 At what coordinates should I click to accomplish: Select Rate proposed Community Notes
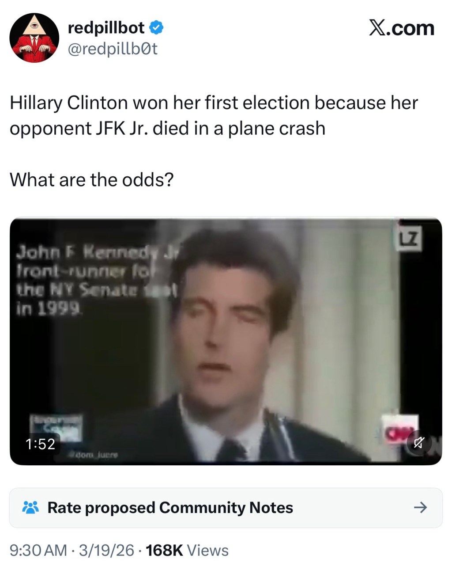pos(170,508)
